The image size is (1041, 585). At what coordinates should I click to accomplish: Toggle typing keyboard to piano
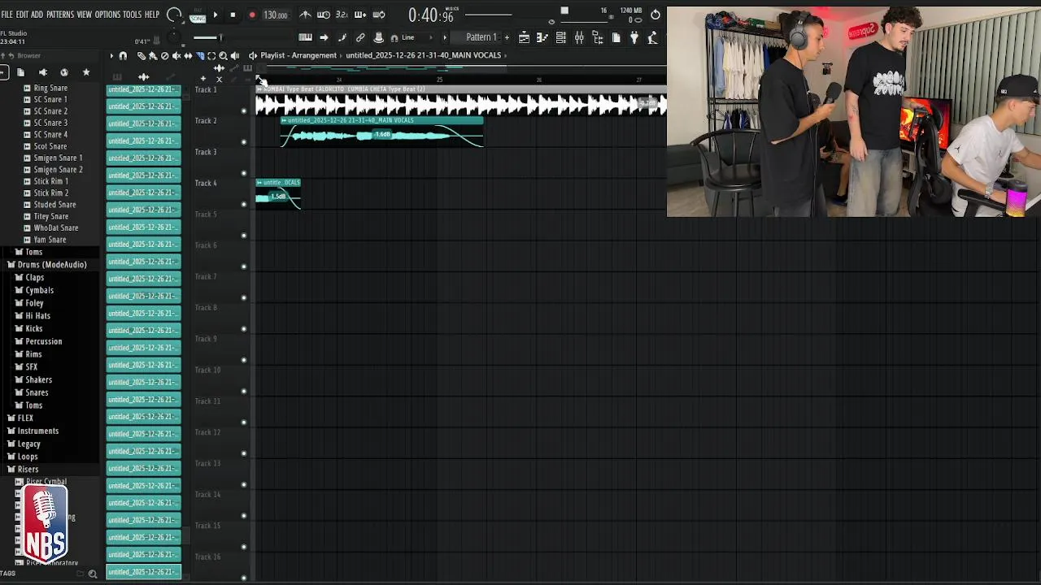(305, 37)
